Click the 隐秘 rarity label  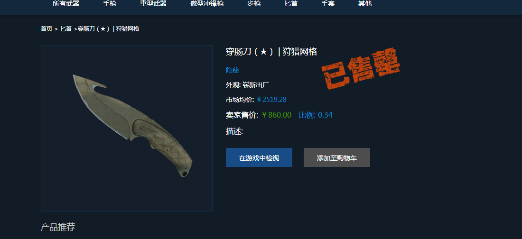coord(233,70)
